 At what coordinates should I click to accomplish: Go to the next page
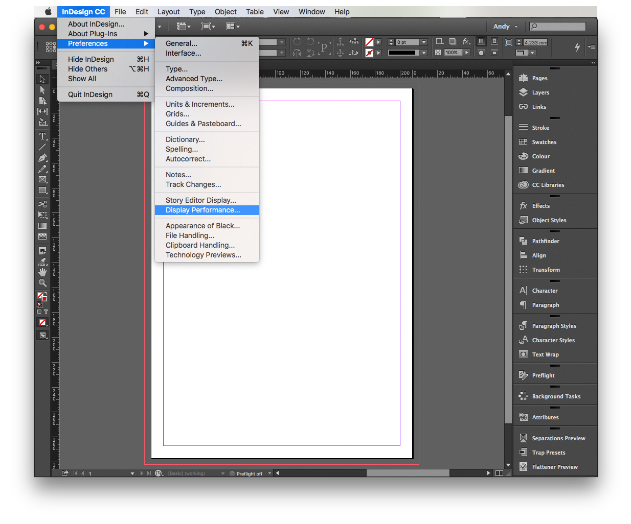point(142,473)
